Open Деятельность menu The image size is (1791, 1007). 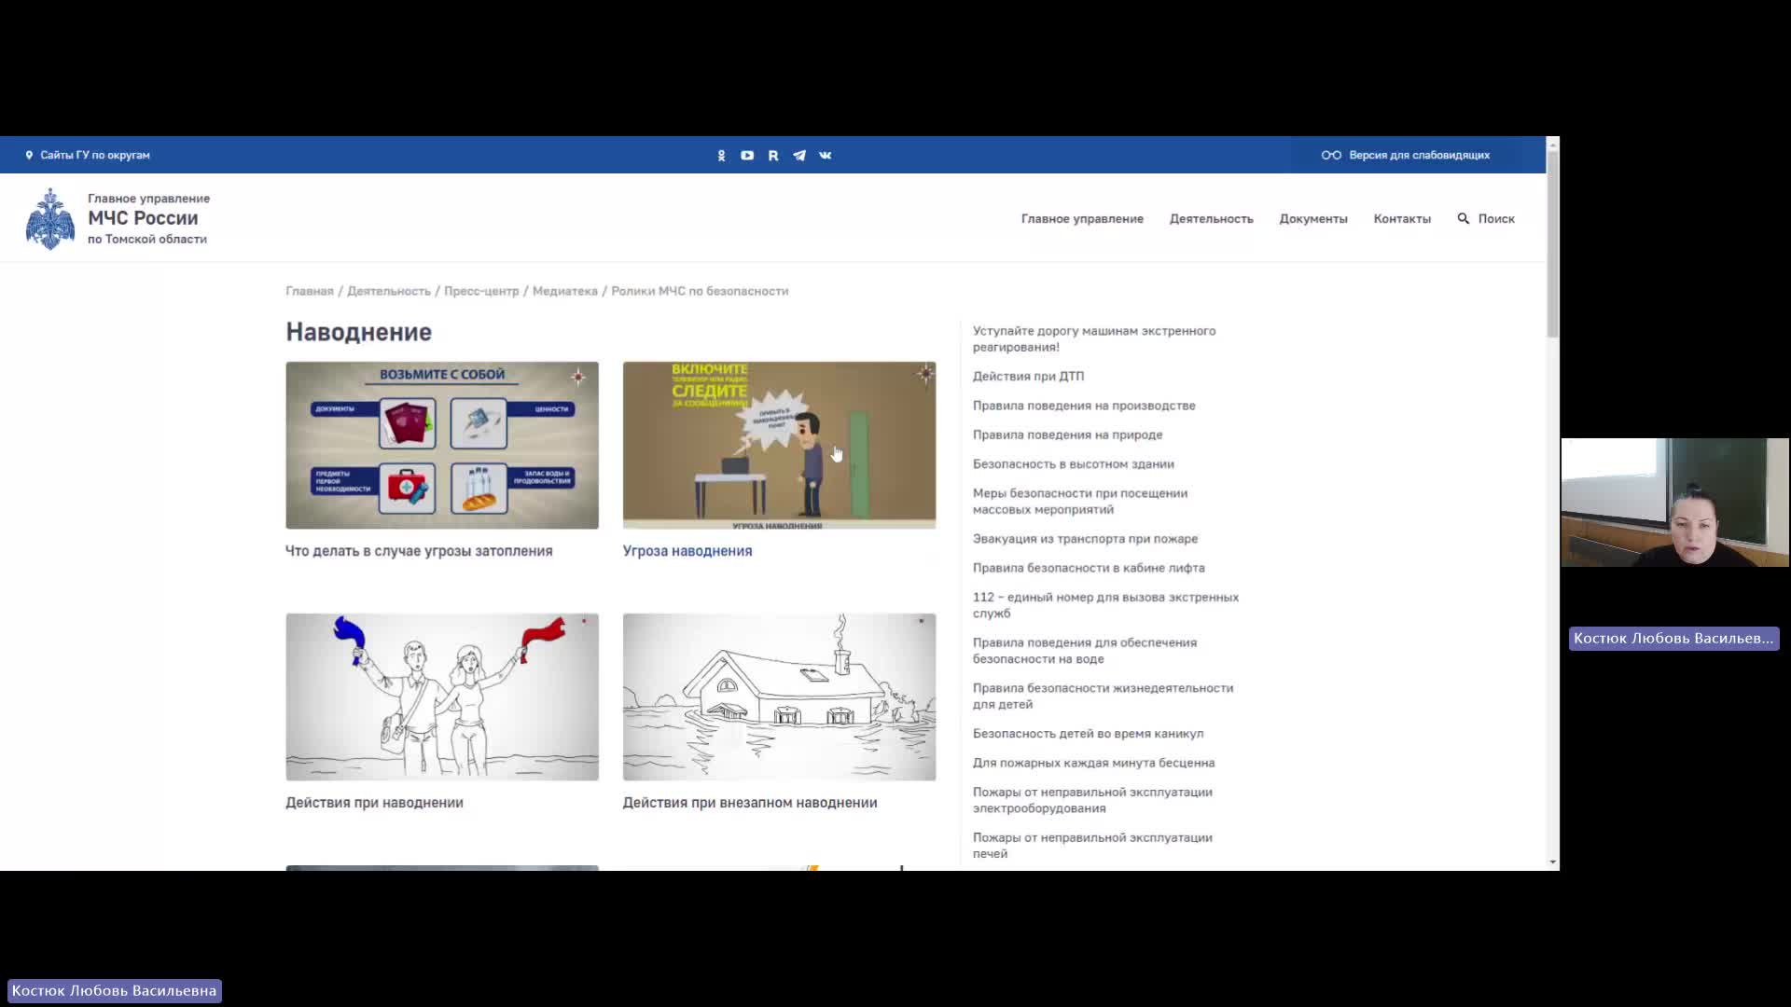coord(1211,218)
